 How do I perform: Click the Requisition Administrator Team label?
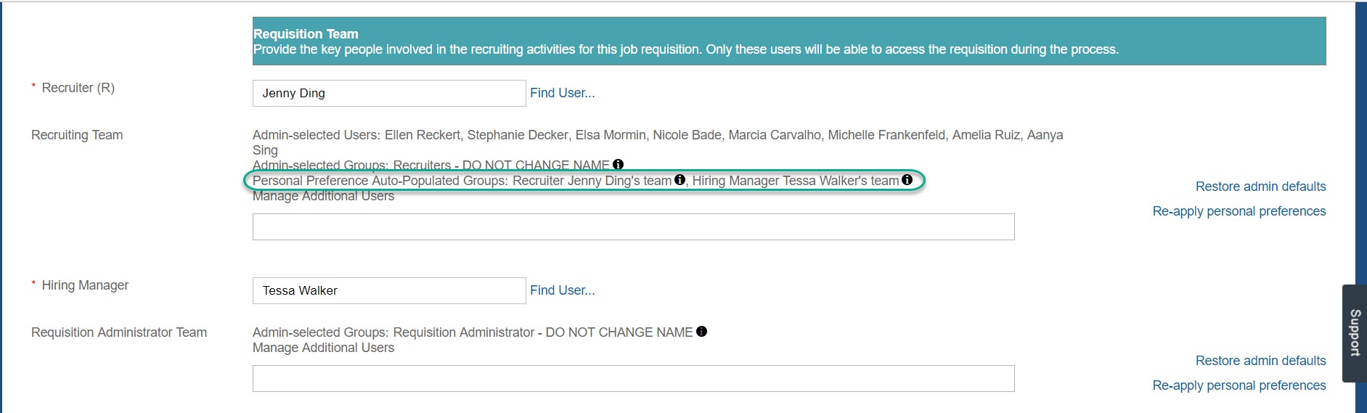click(119, 332)
